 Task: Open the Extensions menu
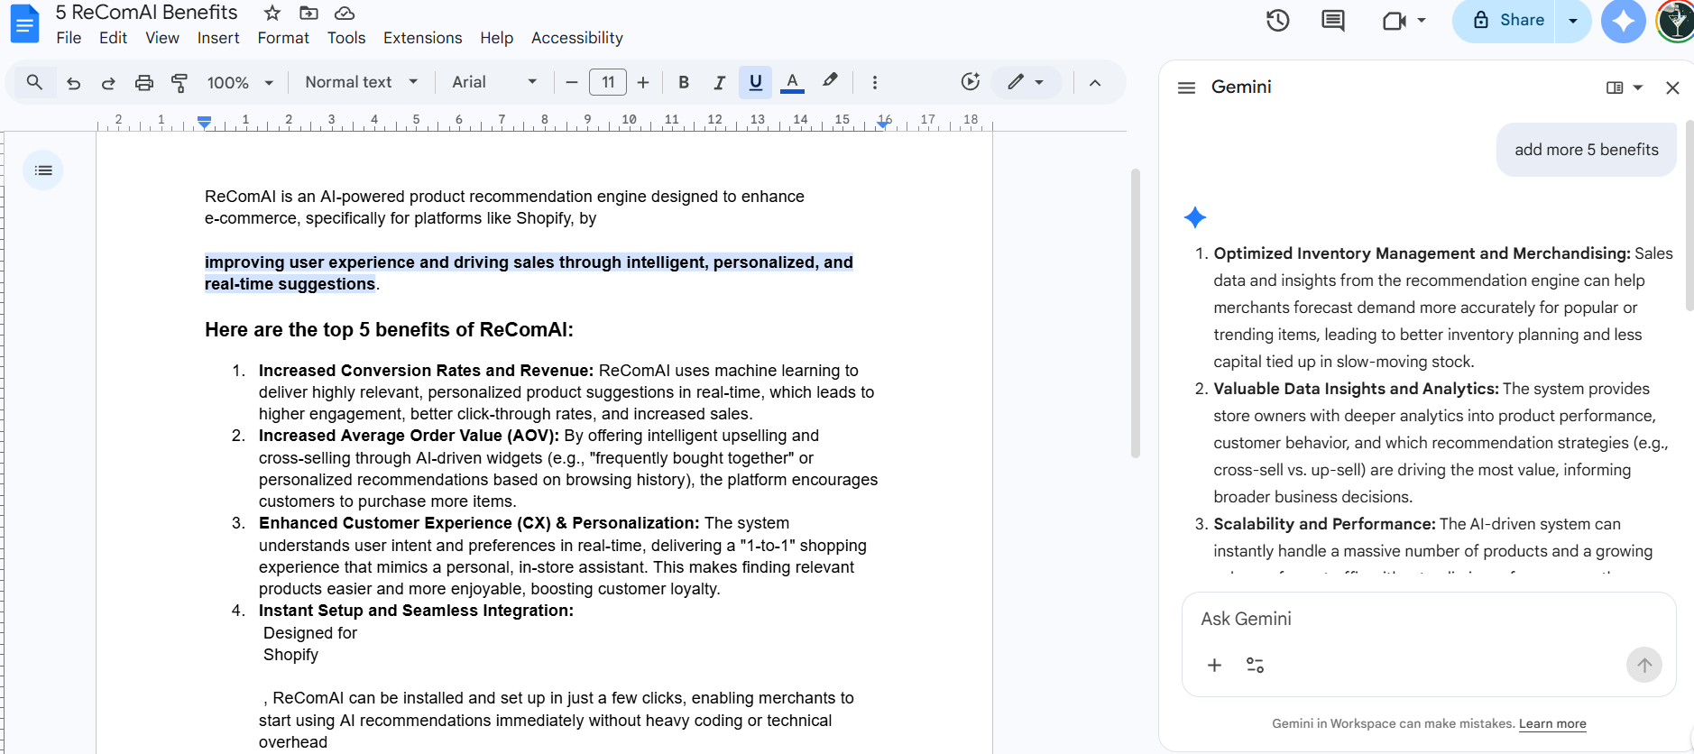[422, 38]
